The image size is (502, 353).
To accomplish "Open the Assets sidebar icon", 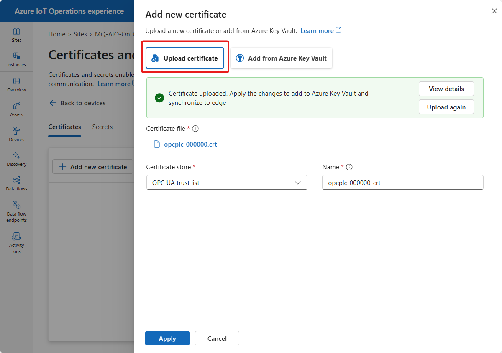I will [16, 109].
